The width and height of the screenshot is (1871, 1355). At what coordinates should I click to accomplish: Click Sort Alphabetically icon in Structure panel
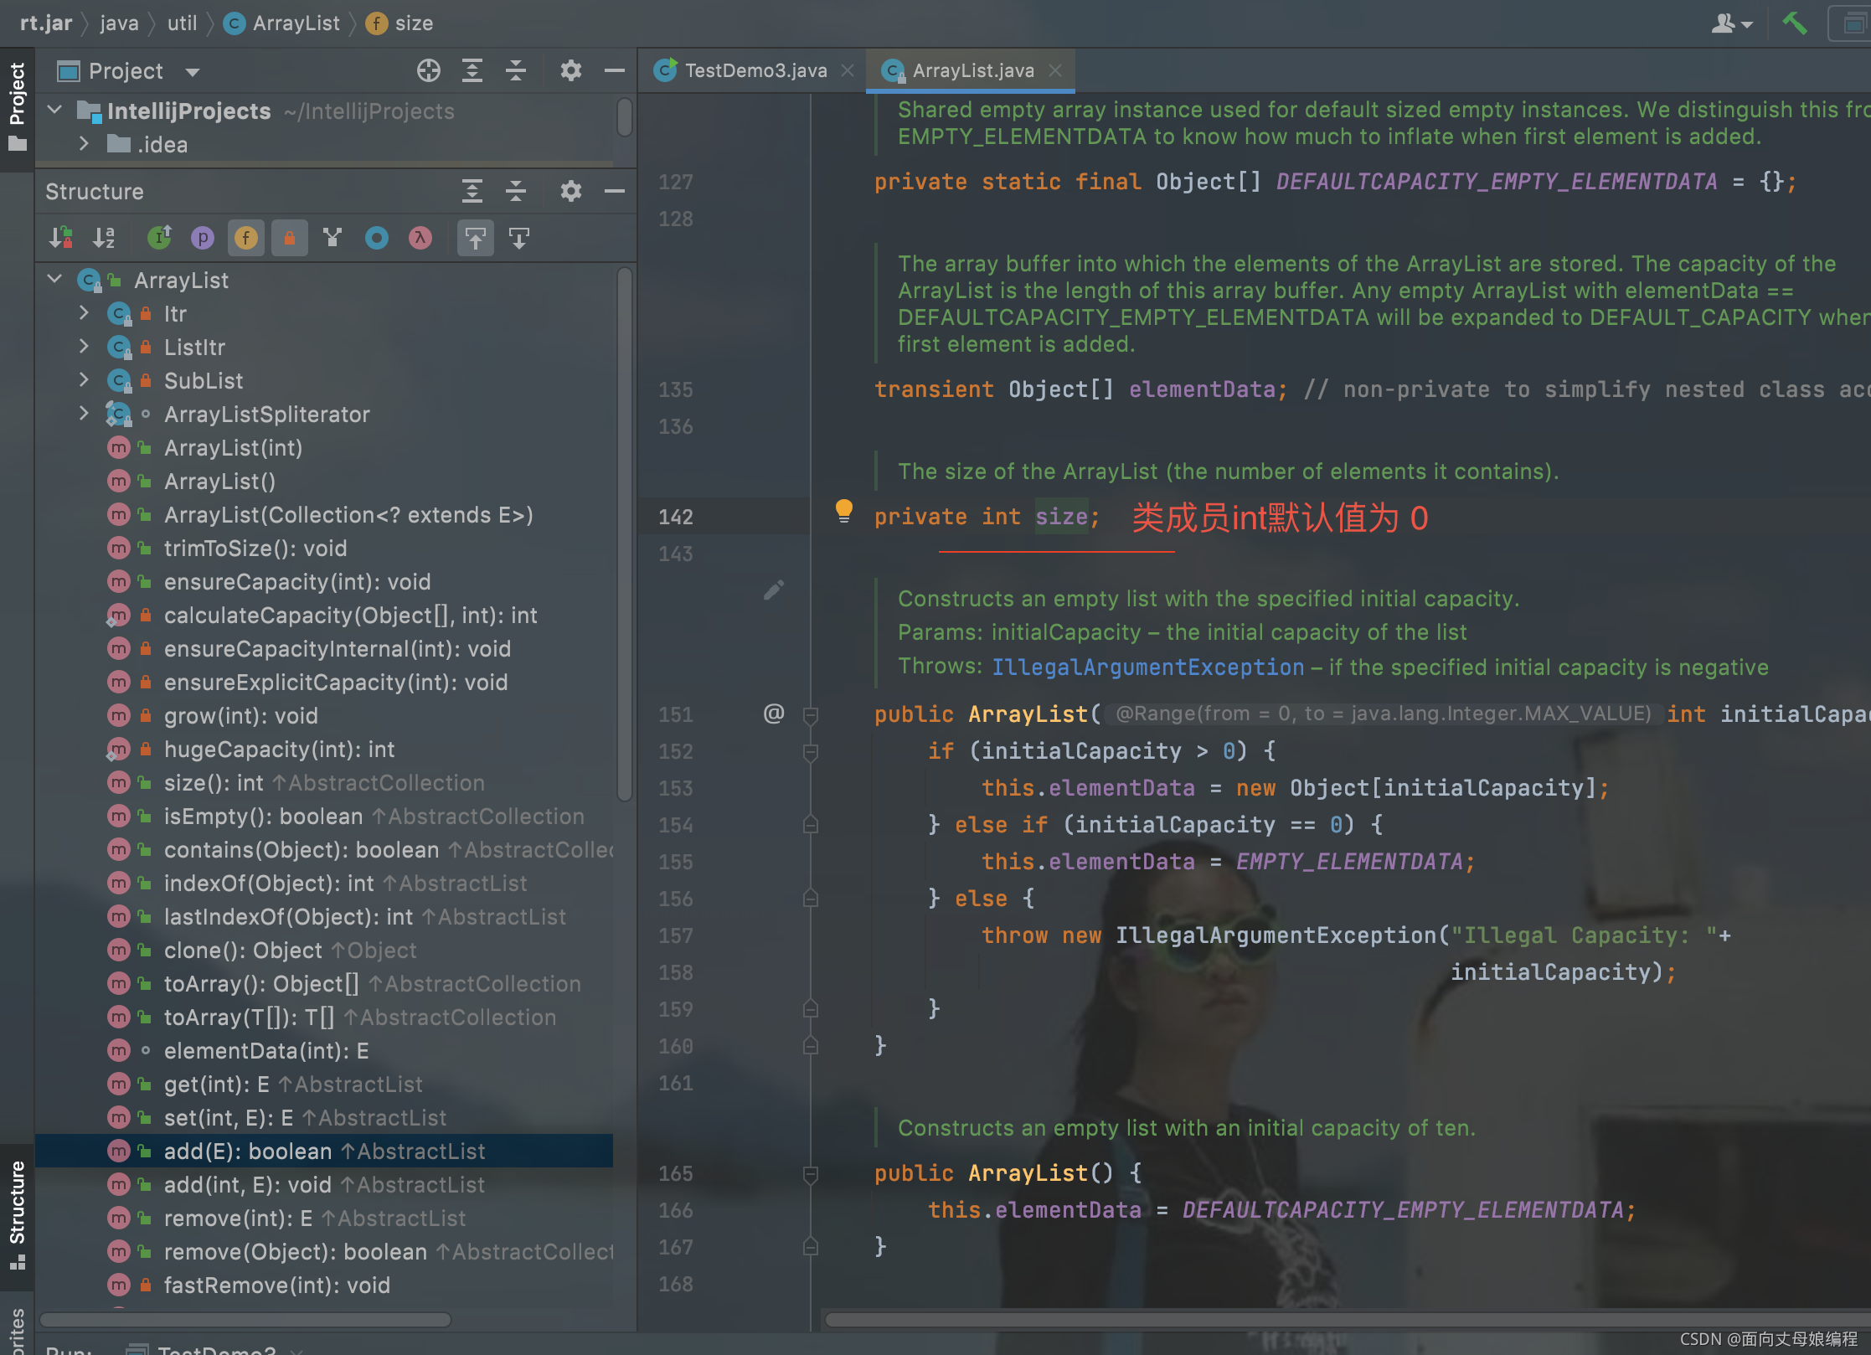104,239
